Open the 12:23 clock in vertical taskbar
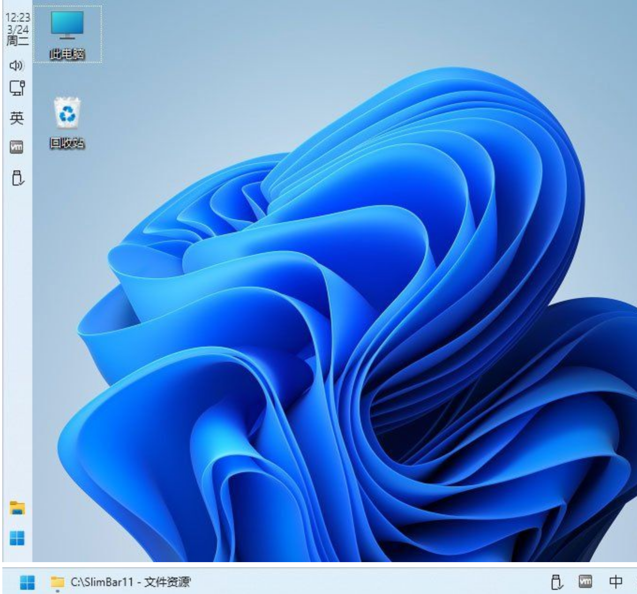Viewport: 637px width, 594px height. pyautogui.click(x=17, y=29)
